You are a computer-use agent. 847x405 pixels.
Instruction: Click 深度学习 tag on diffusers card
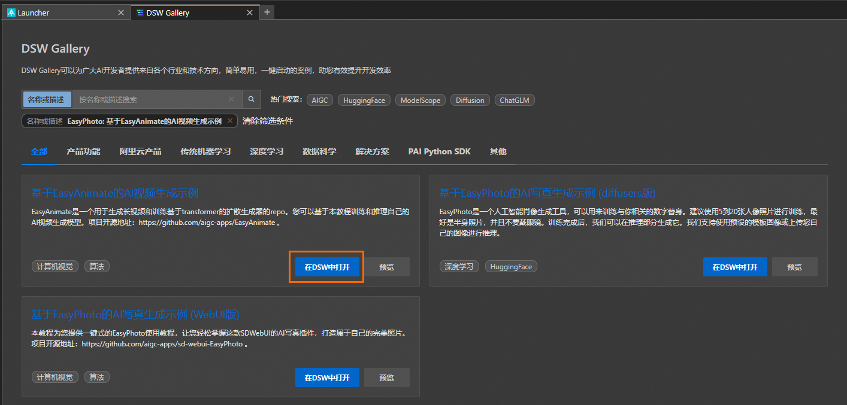click(x=459, y=266)
